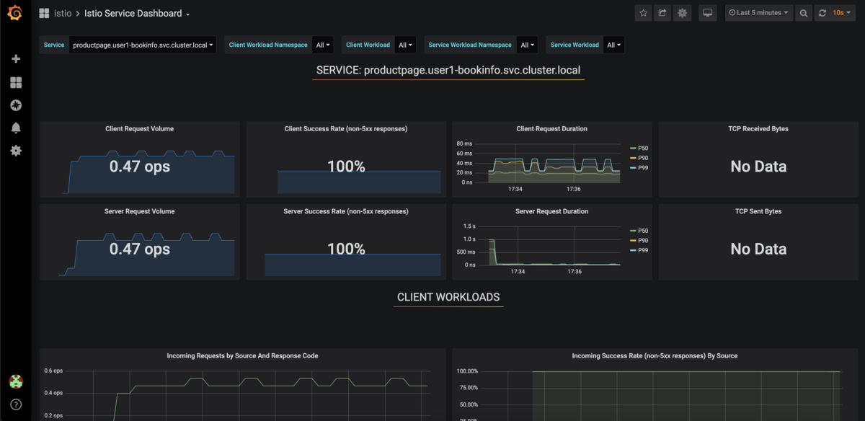The height and width of the screenshot is (421, 865).
Task: Open the Istio Service Dashboard title dropdown
Action: (137, 13)
